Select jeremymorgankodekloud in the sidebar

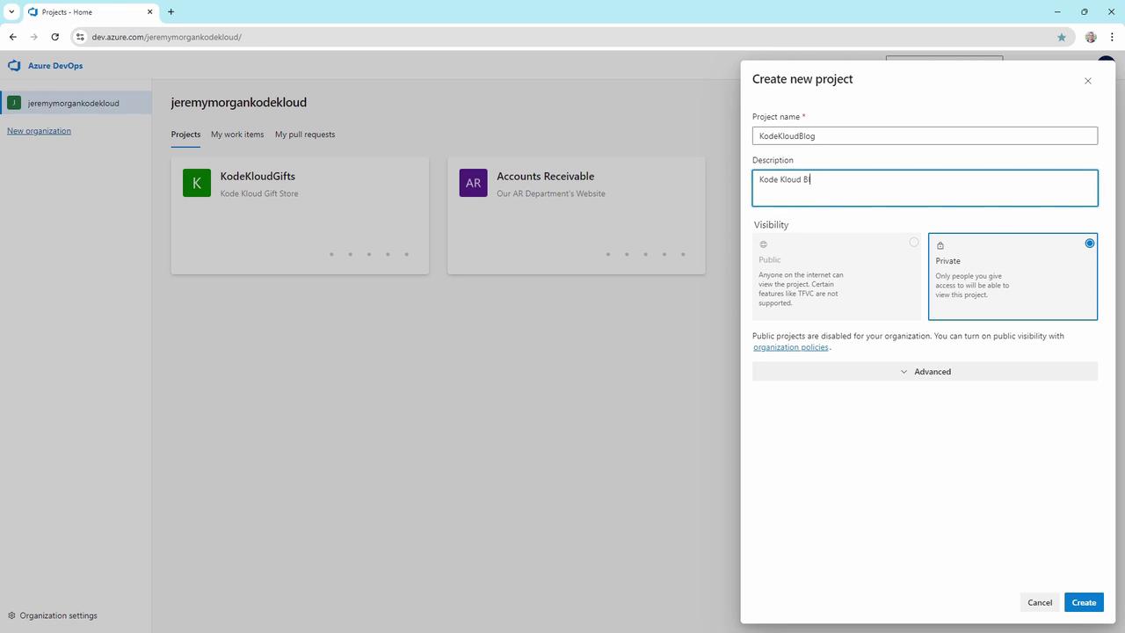pyautogui.click(x=76, y=103)
